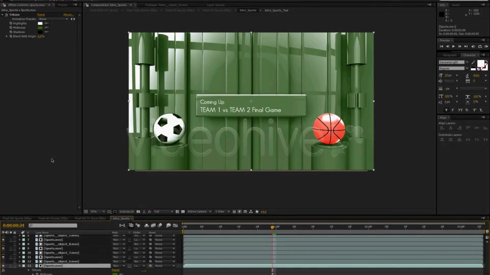Mute audio in the Preview panel

(473, 46)
